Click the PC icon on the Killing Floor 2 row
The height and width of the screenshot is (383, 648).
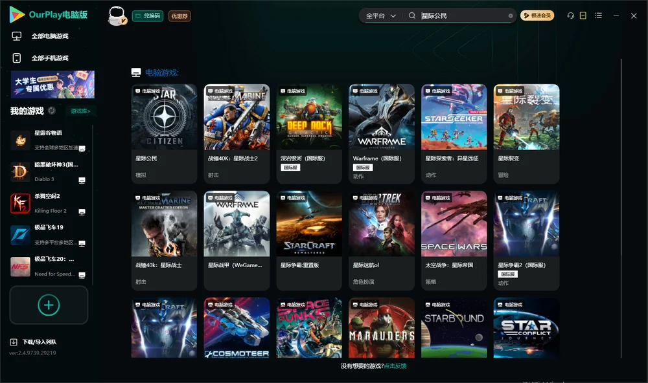click(x=82, y=212)
